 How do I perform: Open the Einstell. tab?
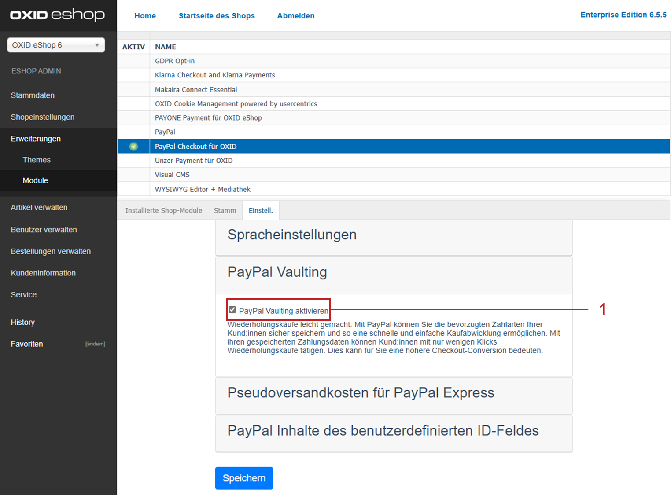(x=261, y=210)
